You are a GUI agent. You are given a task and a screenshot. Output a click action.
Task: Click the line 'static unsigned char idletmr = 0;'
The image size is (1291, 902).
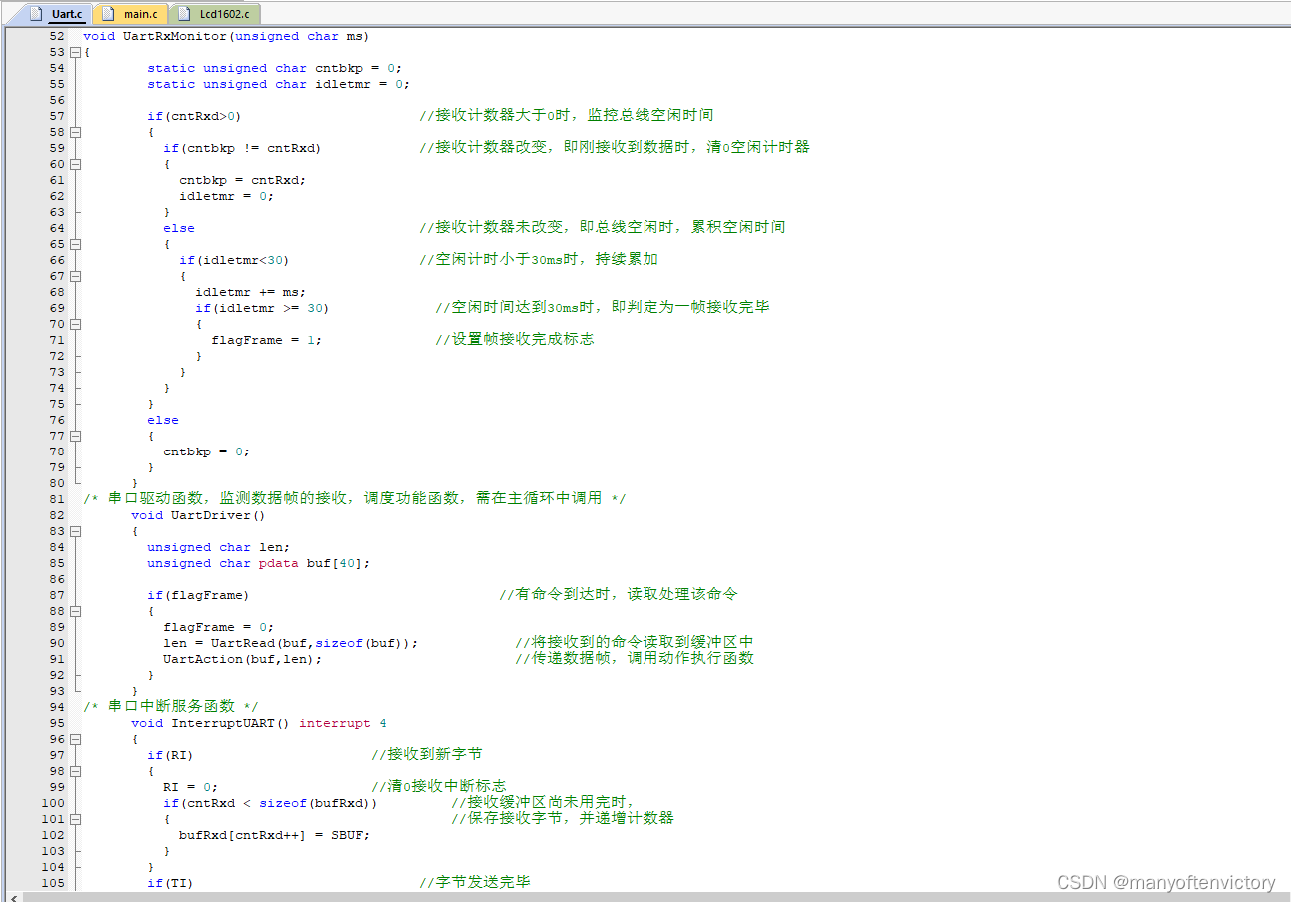coord(279,84)
